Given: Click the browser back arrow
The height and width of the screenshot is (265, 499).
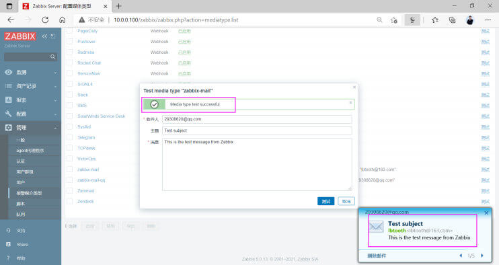Looking at the screenshot, I should point(11,20).
